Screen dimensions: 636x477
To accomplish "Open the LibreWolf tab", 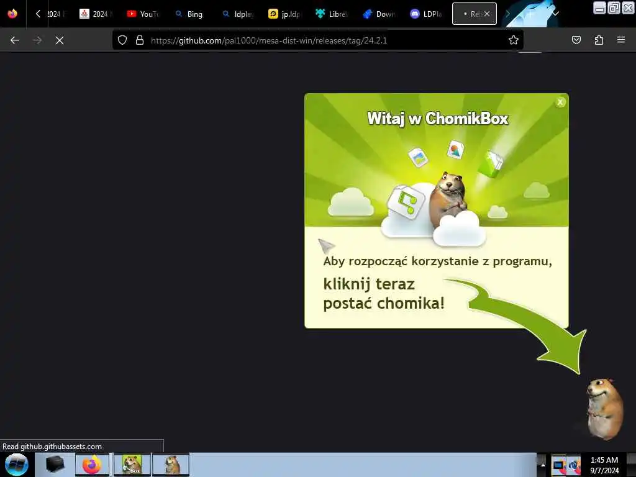I will [x=332, y=14].
